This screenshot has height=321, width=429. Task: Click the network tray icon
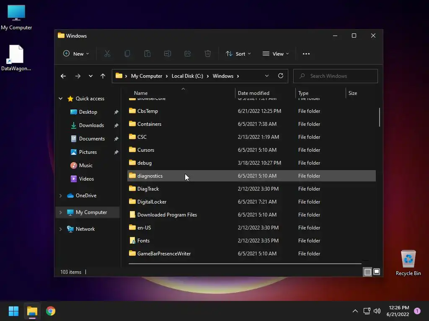pos(367,311)
